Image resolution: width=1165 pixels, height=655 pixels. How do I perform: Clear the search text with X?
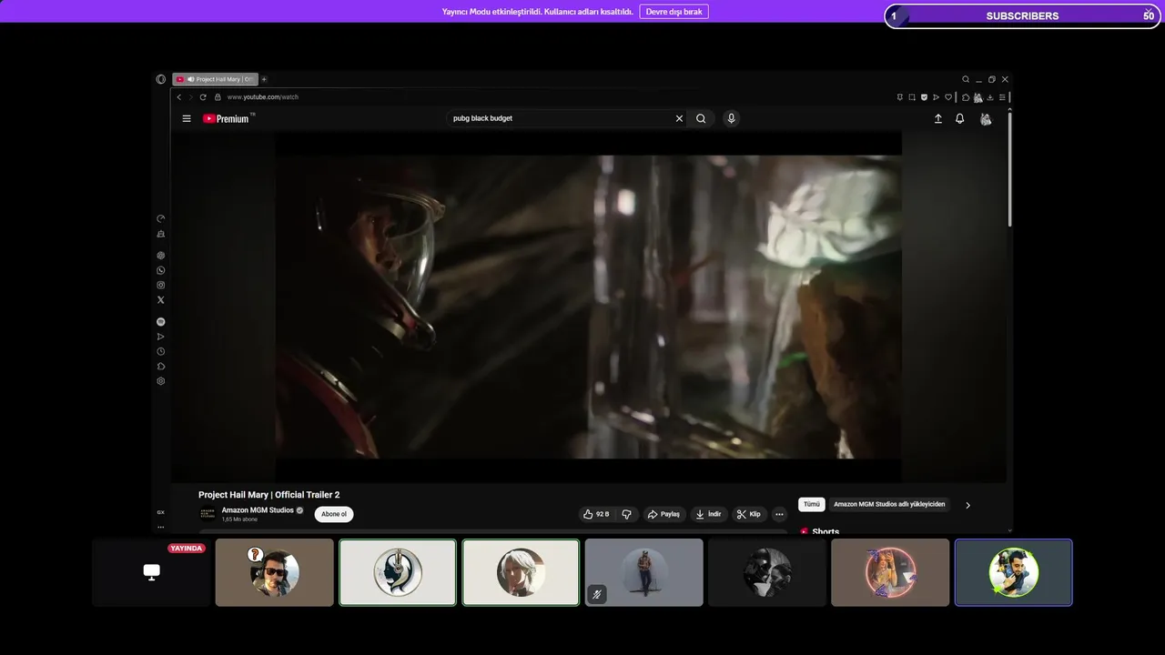coord(679,118)
